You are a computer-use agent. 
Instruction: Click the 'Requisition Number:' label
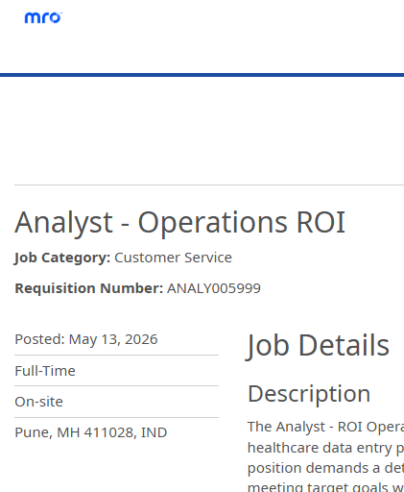pos(89,288)
